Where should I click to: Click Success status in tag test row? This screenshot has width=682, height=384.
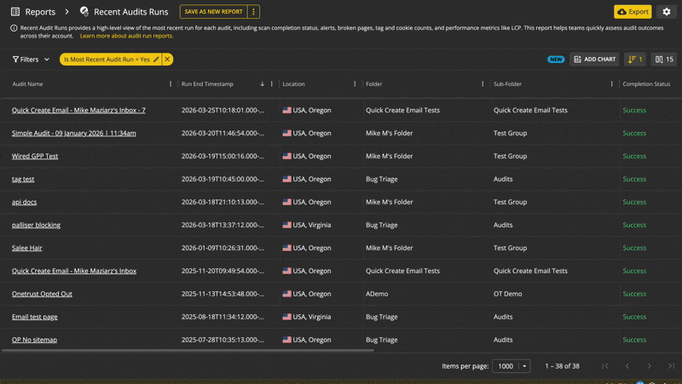634,180
